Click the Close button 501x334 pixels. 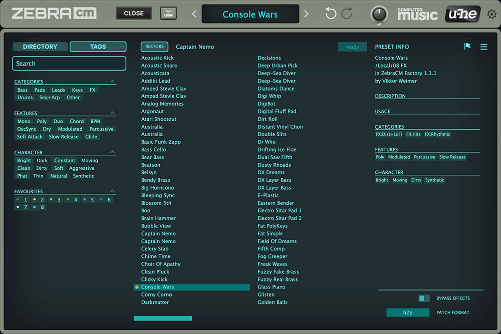click(134, 14)
